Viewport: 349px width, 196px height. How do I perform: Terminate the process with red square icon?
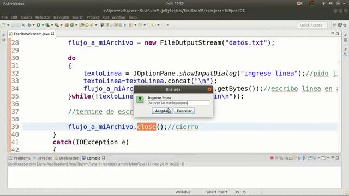[x=272, y=158]
